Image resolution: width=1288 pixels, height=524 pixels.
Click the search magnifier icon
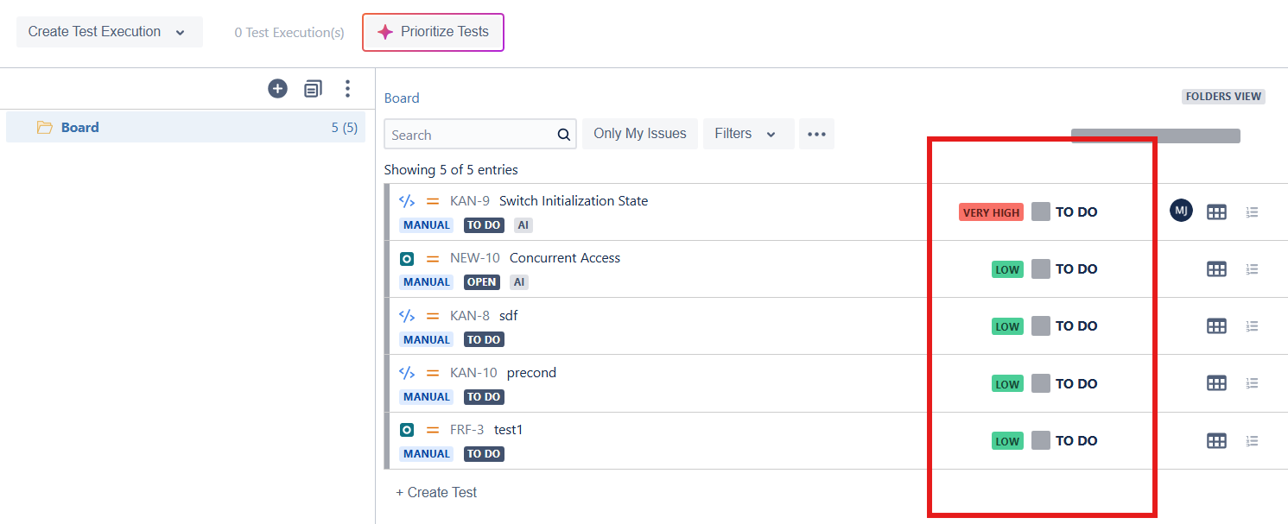coord(564,135)
